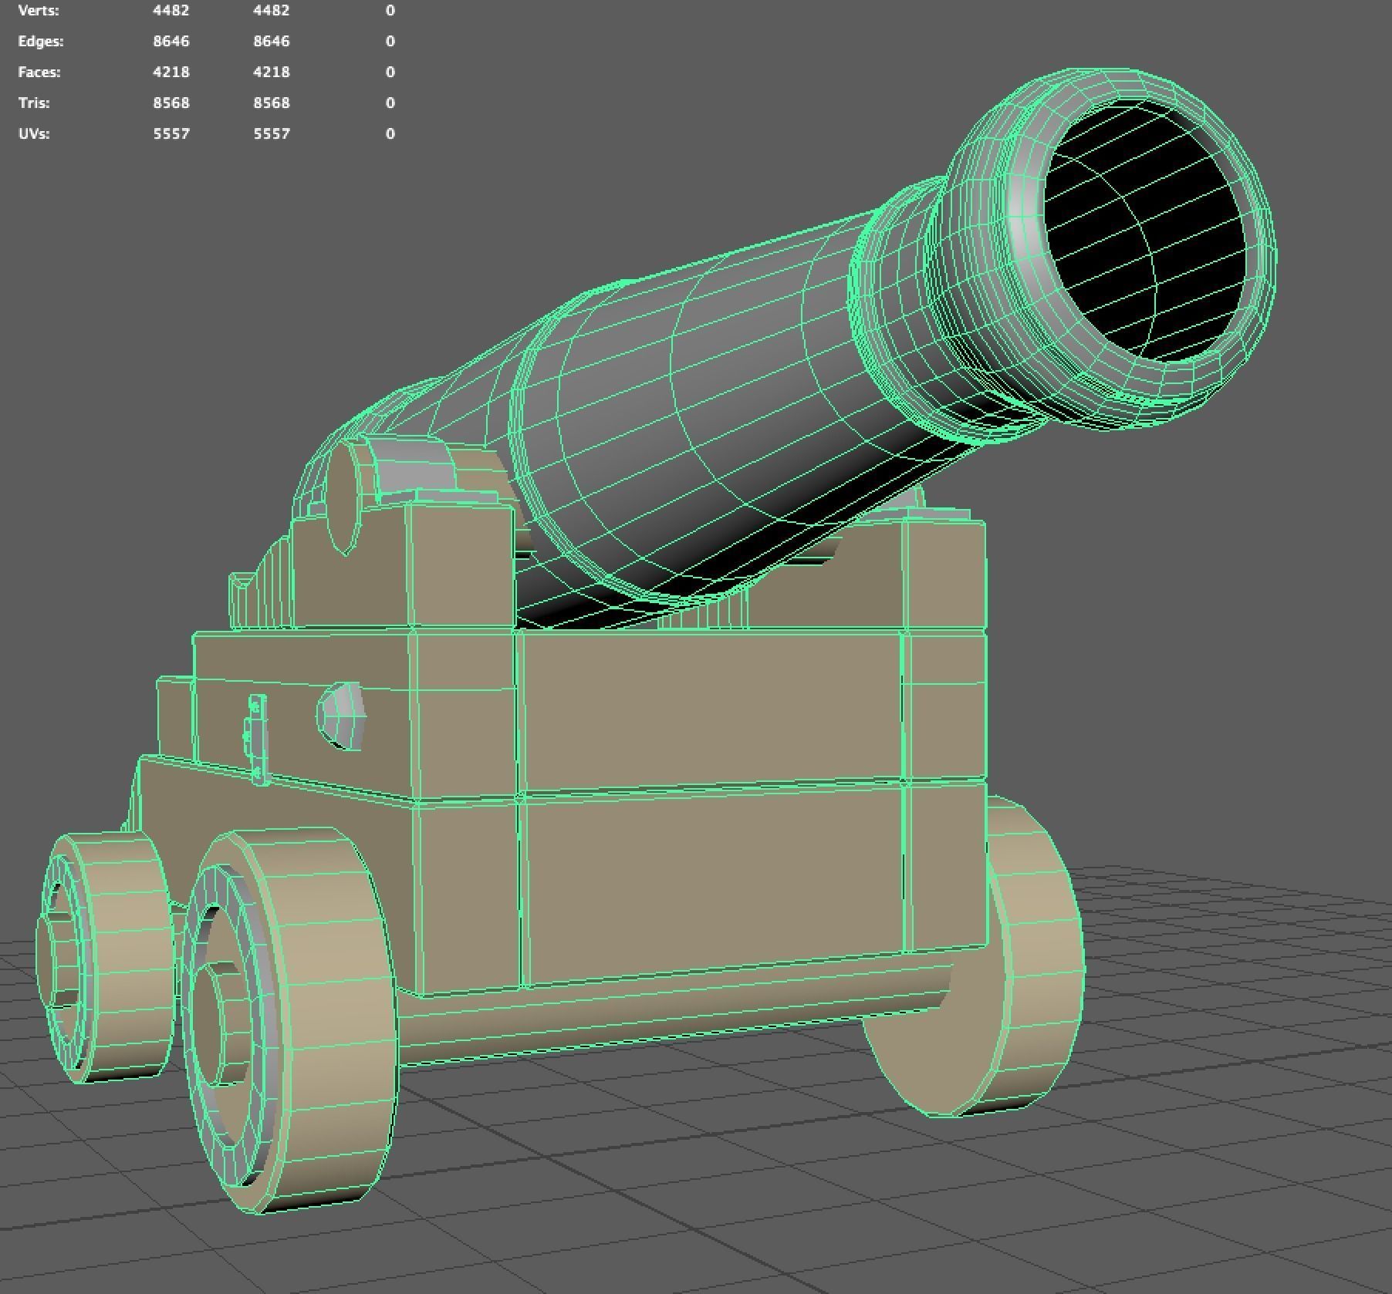The image size is (1392, 1294).
Task: Click the first 4218 value in the Faces row
Action: click(x=171, y=72)
